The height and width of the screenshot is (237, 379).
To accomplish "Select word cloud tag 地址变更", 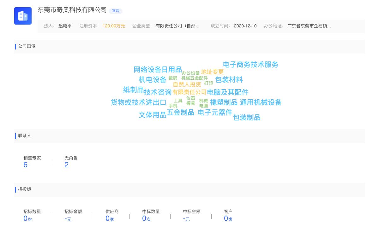I will [212, 72].
